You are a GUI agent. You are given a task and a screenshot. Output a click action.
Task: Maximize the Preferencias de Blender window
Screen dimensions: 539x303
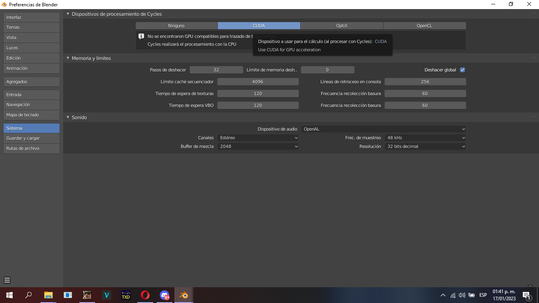[x=511, y=4]
